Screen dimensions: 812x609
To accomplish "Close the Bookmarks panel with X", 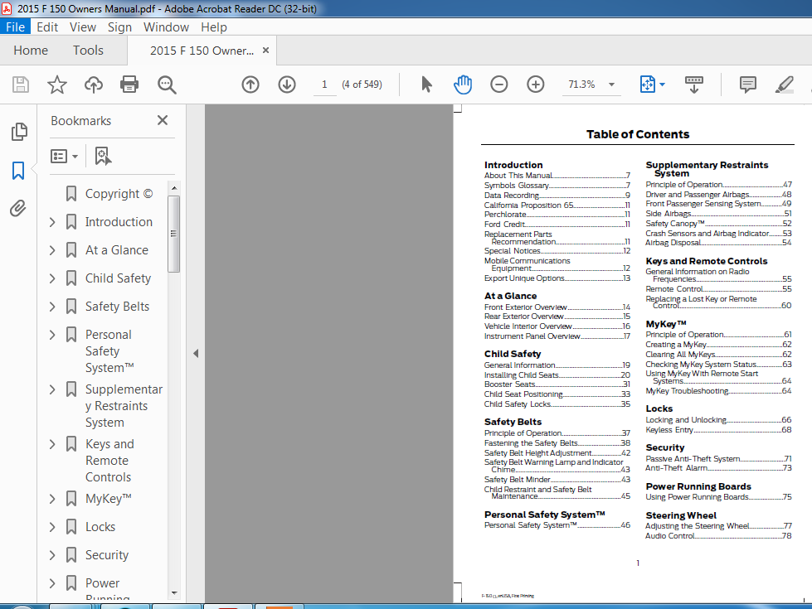I will click(x=163, y=120).
